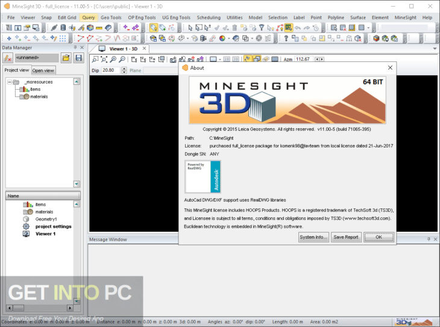Select items under _msresources tree
The image size is (440, 327).
click(35, 89)
